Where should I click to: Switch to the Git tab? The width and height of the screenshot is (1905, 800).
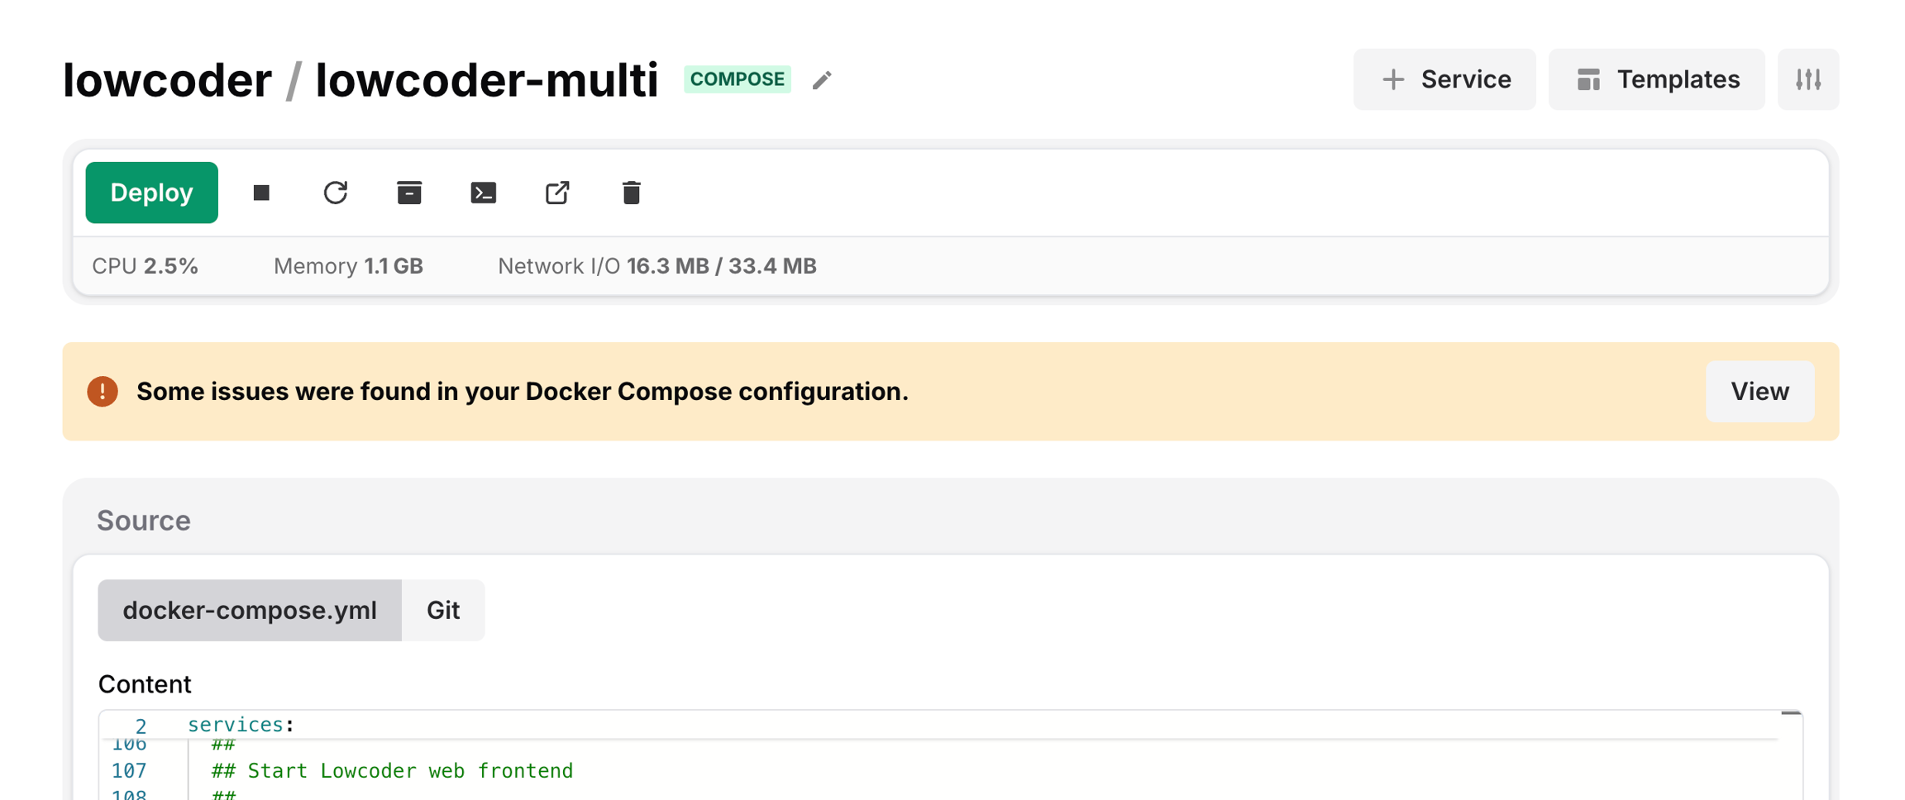(x=442, y=610)
